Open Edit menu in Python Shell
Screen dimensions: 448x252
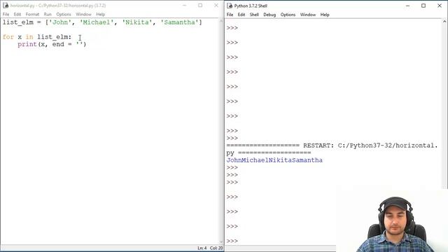click(x=241, y=15)
